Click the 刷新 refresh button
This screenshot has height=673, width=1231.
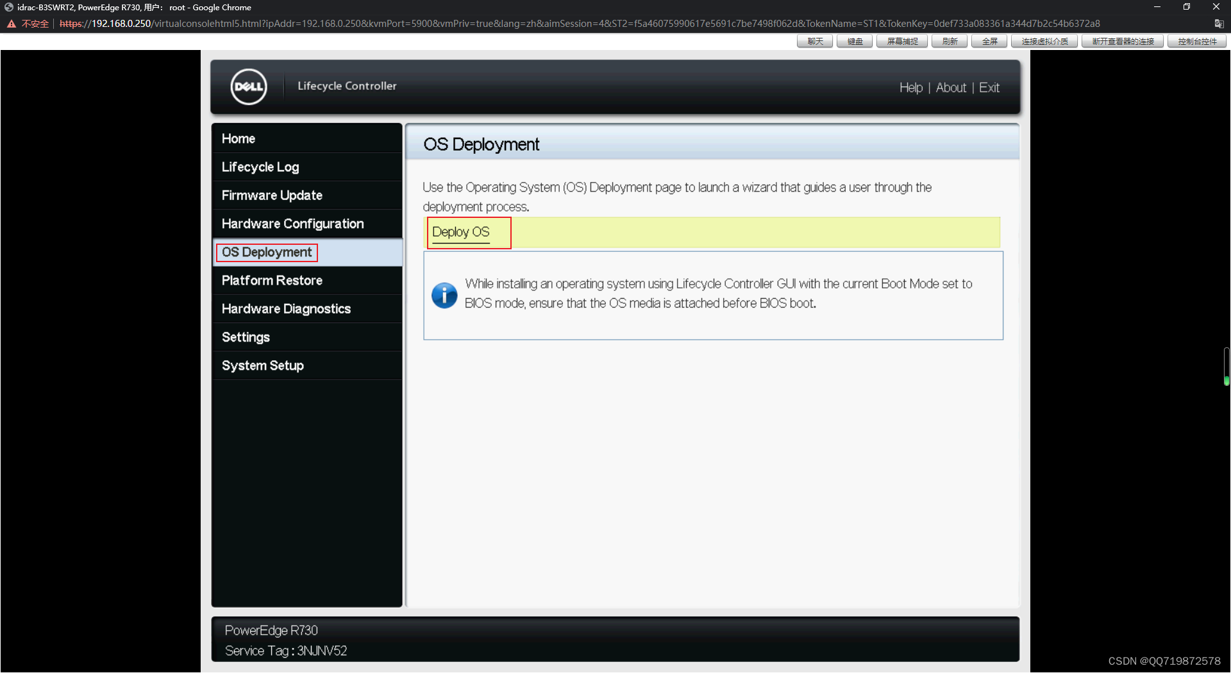click(950, 42)
